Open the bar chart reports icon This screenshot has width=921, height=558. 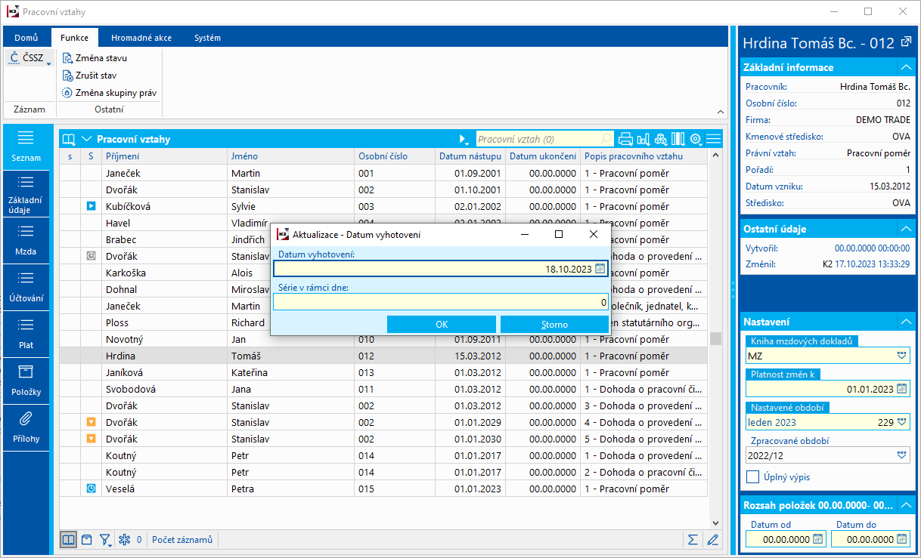coord(643,139)
